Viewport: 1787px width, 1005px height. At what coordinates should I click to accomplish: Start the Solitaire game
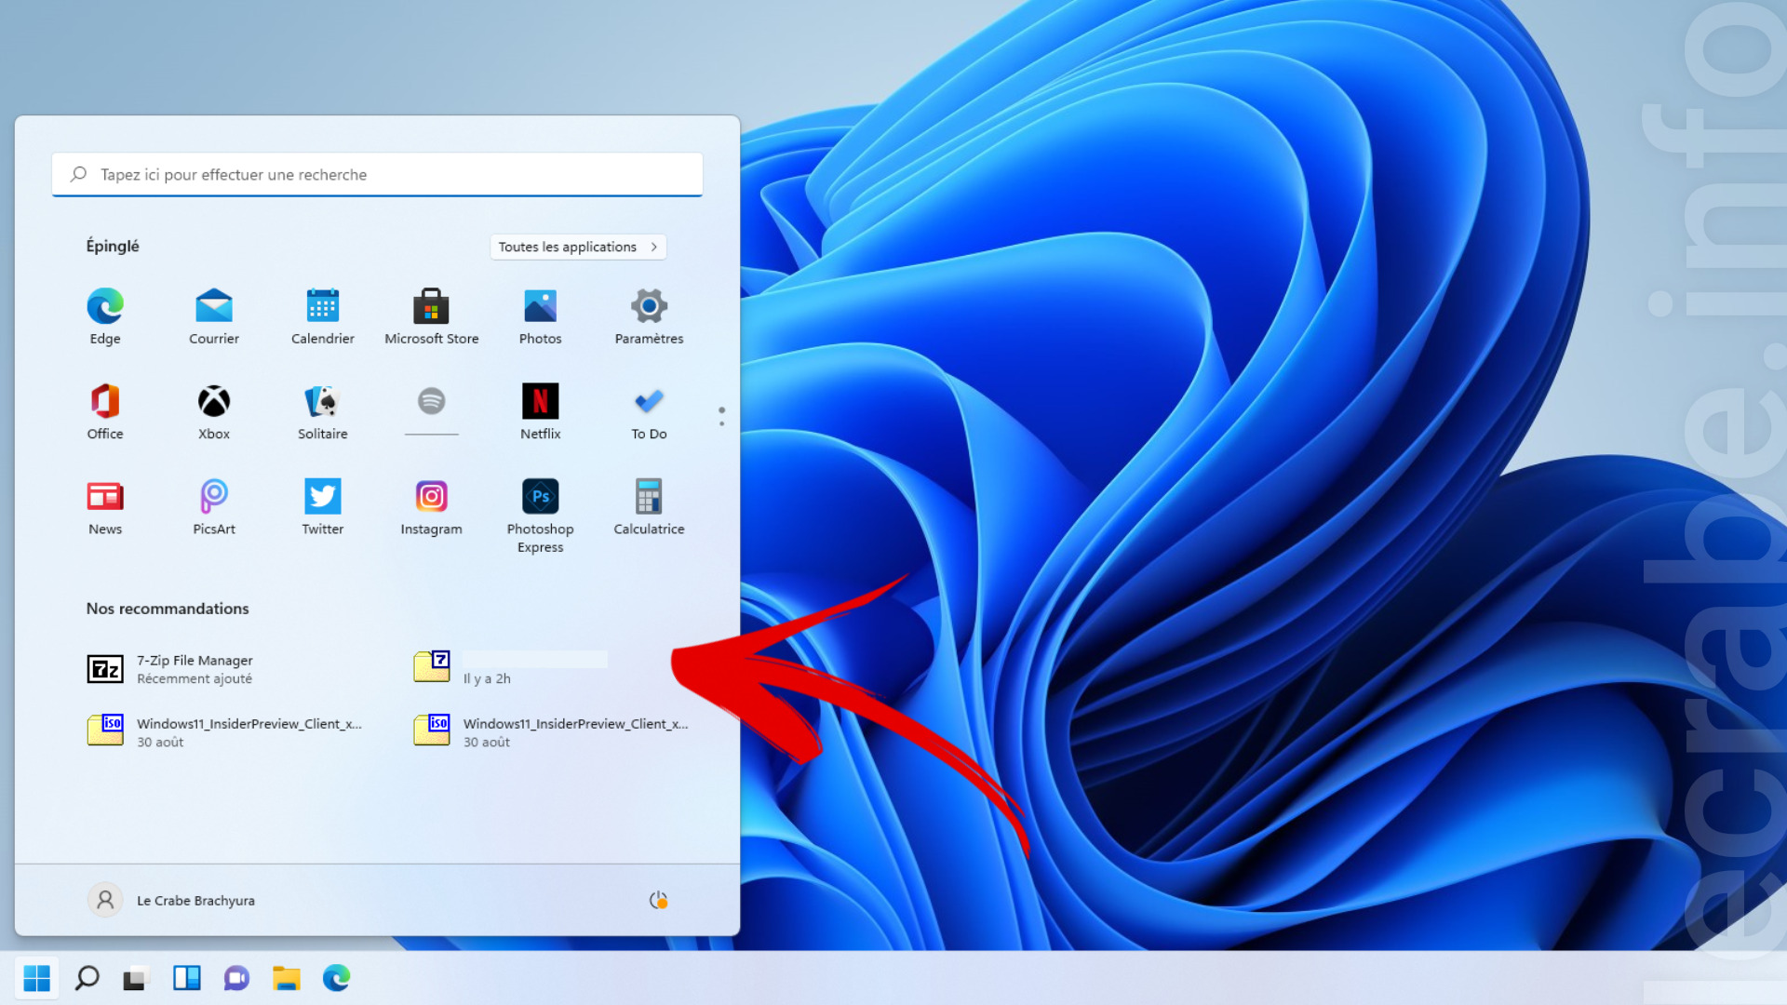[x=323, y=411]
